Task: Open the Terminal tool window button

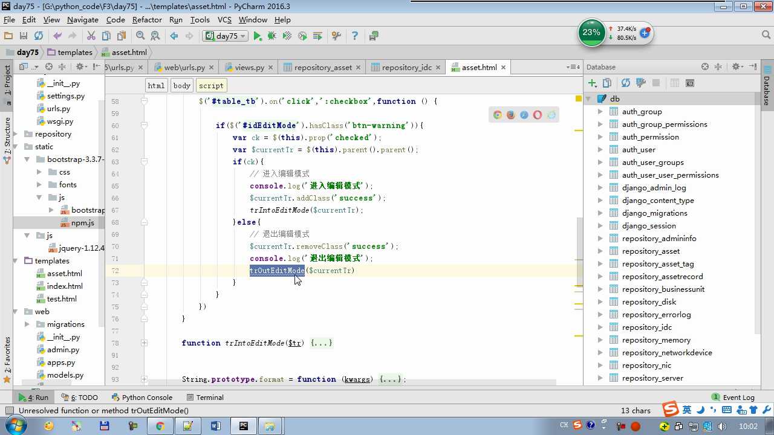Action: (205, 398)
